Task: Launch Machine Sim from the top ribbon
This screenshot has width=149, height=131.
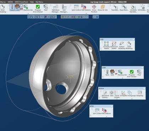Action: coord(28,8)
